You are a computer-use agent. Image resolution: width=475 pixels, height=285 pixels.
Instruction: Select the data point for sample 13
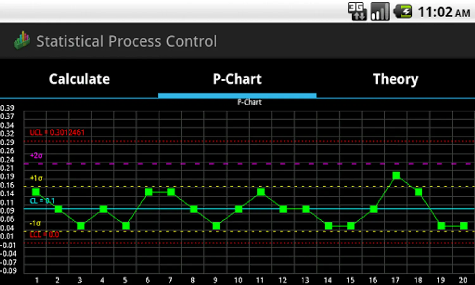[306, 209]
